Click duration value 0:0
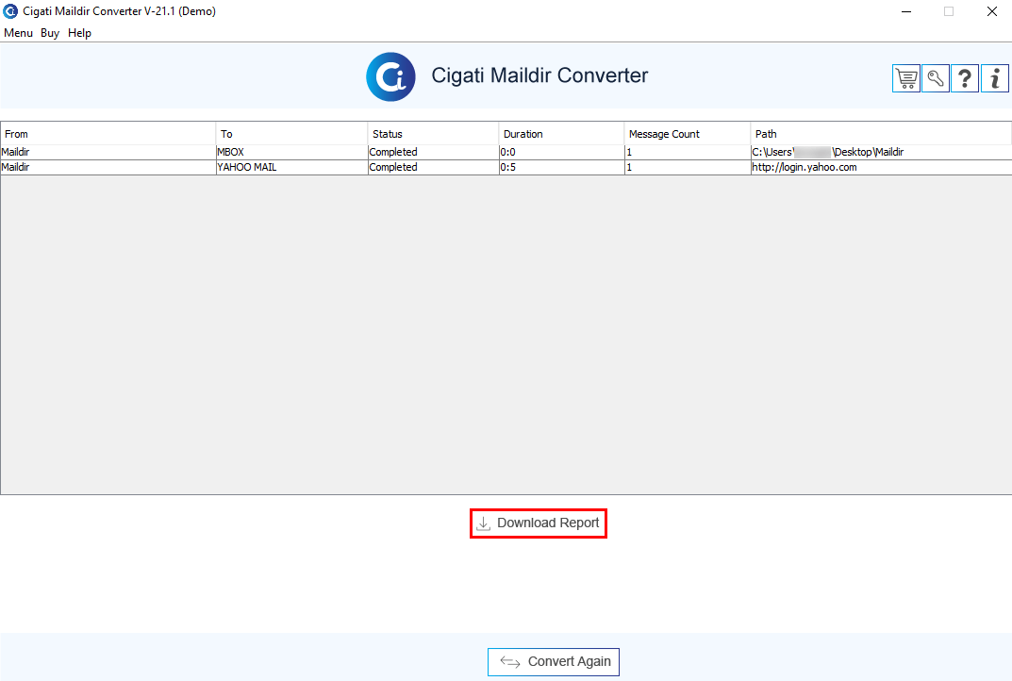1012x681 pixels. 561,153
